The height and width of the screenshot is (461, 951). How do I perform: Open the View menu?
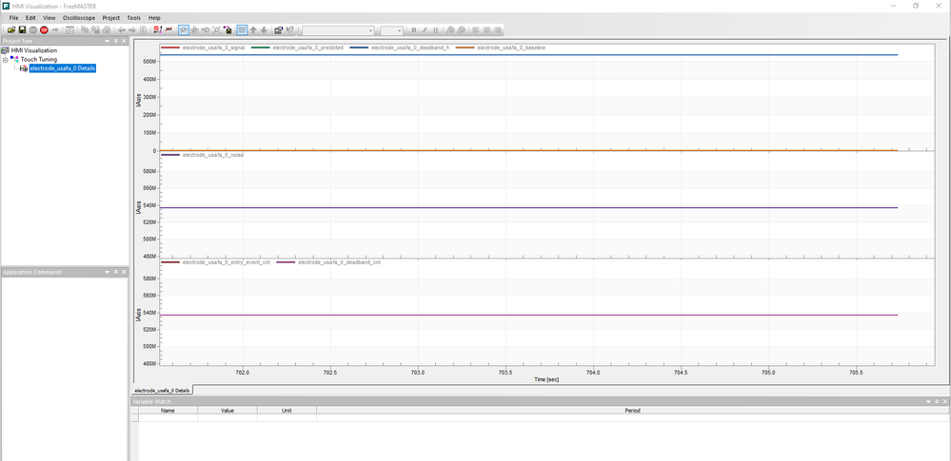point(50,17)
